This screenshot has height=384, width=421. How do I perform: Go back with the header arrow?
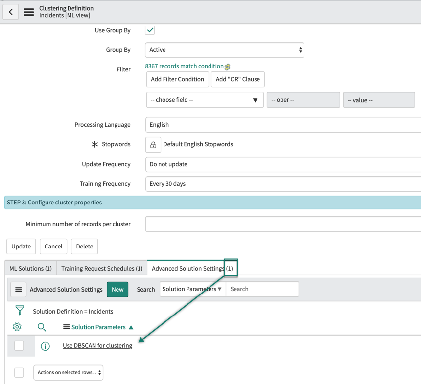click(11, 12)
